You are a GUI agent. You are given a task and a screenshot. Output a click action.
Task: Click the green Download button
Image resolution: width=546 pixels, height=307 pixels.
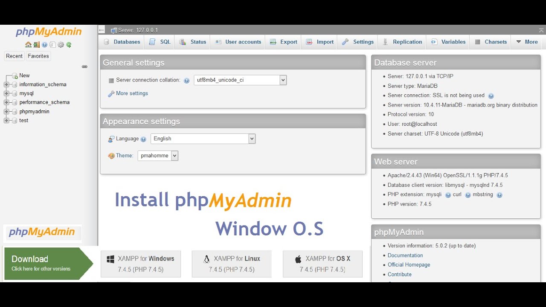click(x=48, y=264)
